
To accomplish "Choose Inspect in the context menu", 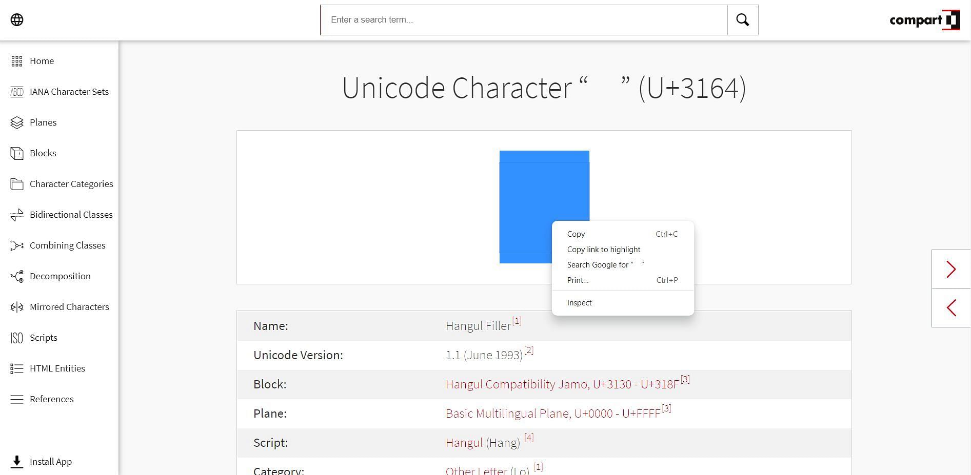I will (x=579, y=303).
